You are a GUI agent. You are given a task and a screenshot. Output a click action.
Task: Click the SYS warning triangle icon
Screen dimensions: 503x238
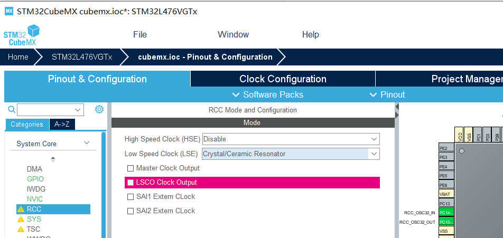pos(21,220)
